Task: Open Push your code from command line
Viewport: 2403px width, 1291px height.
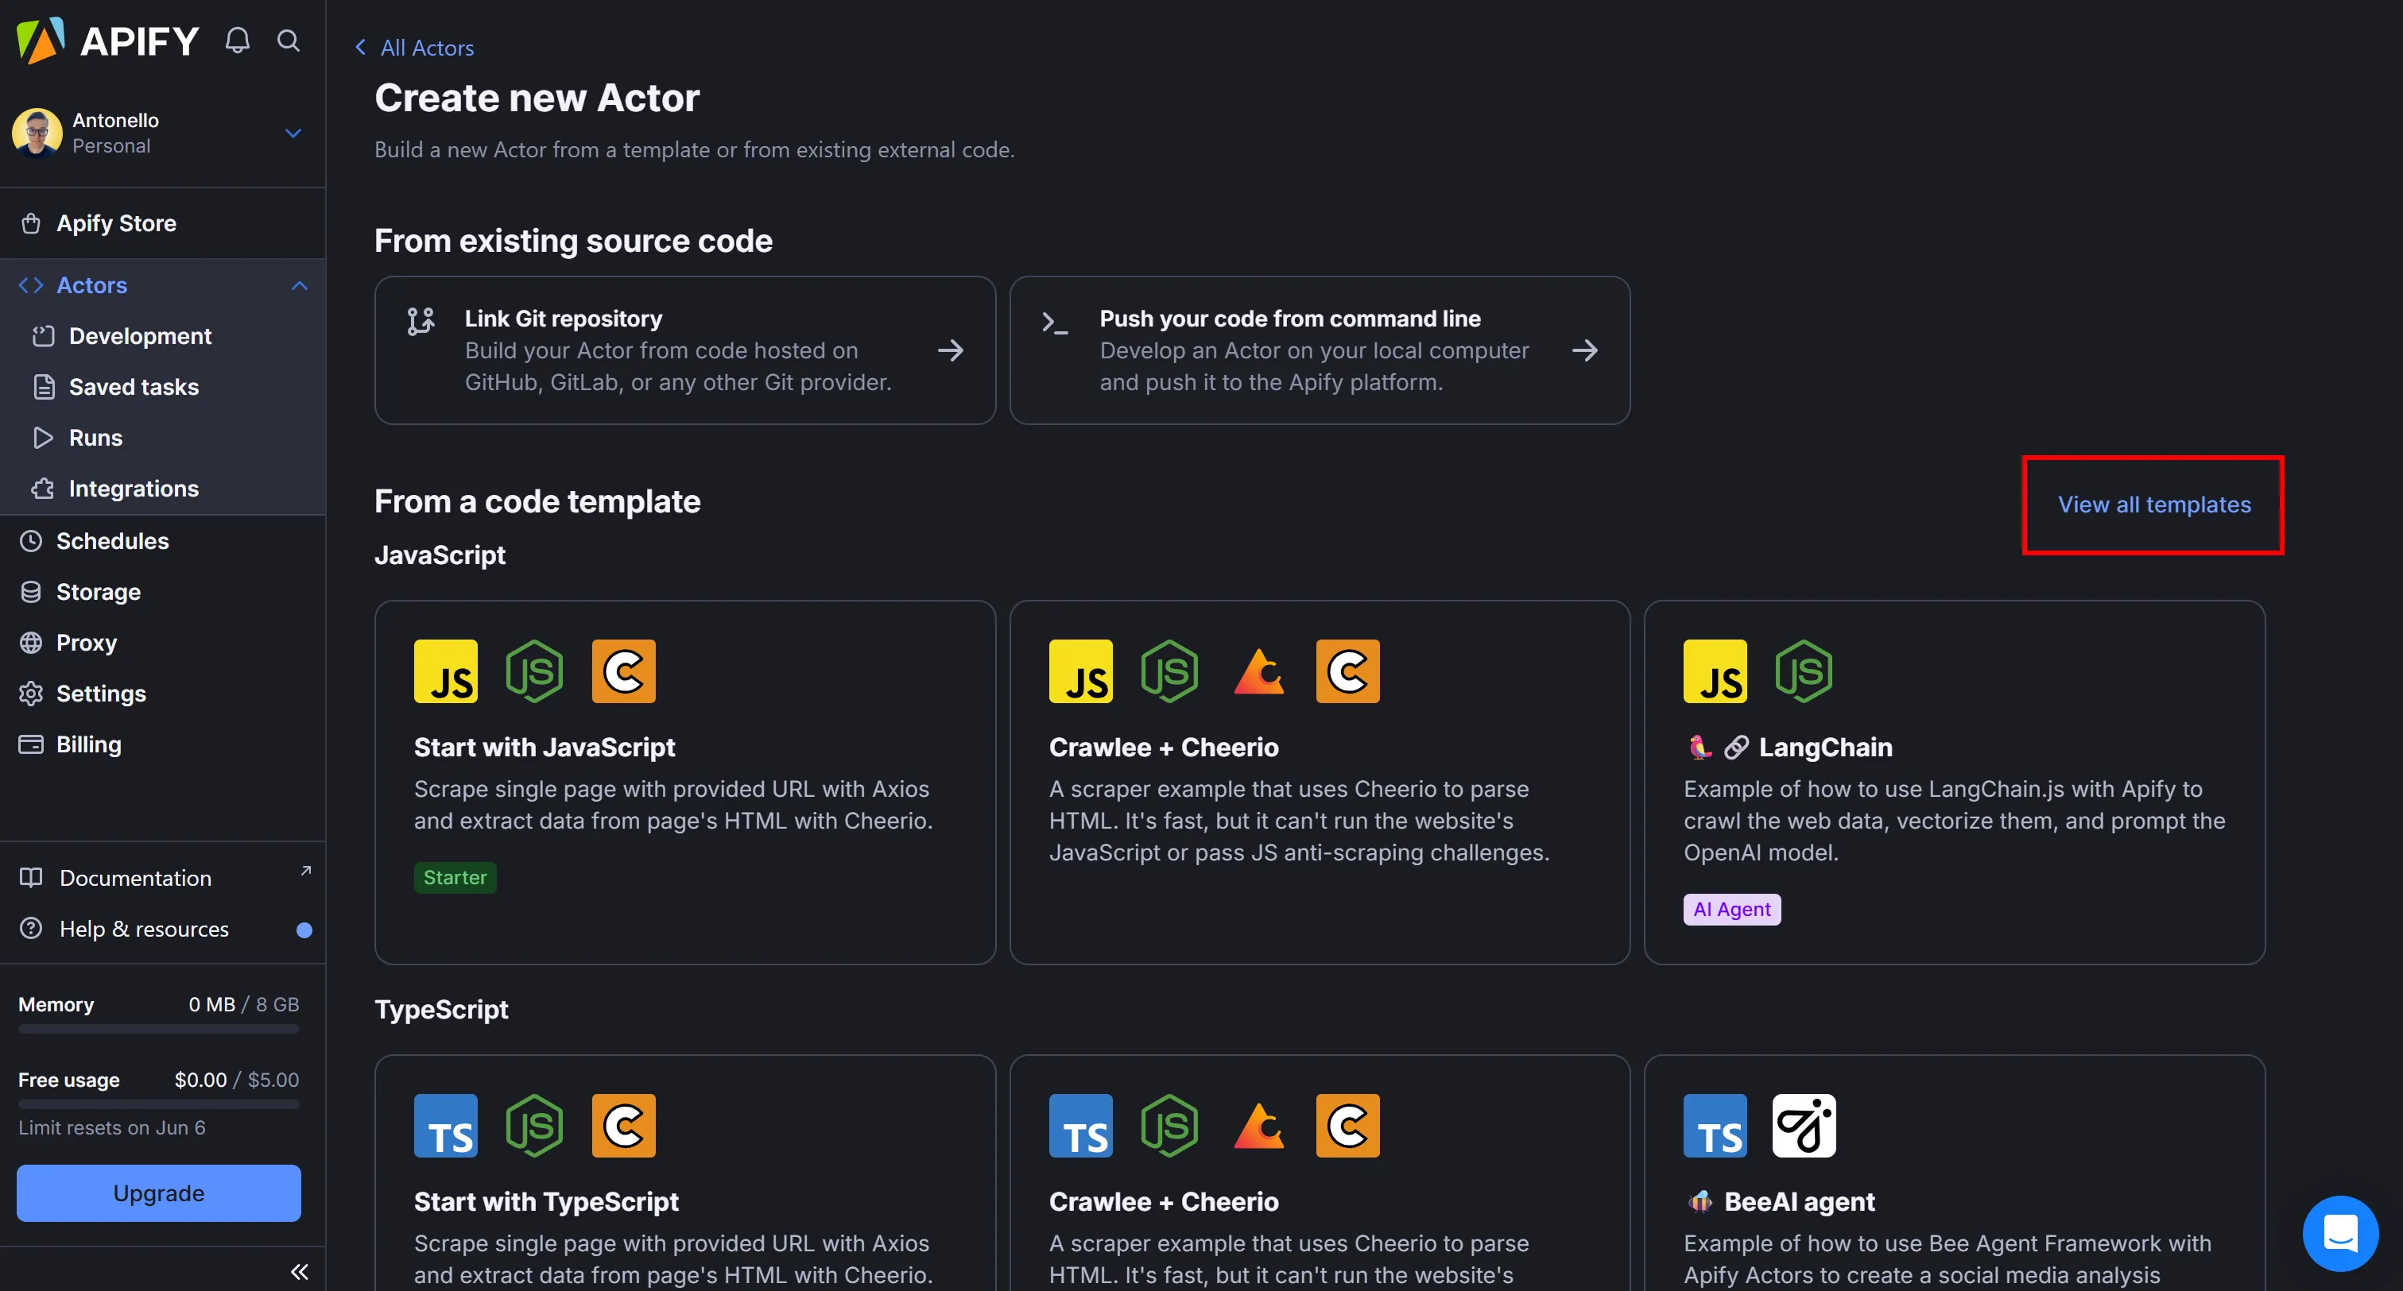Action: pyautogui.click(x=1319, y=350)
